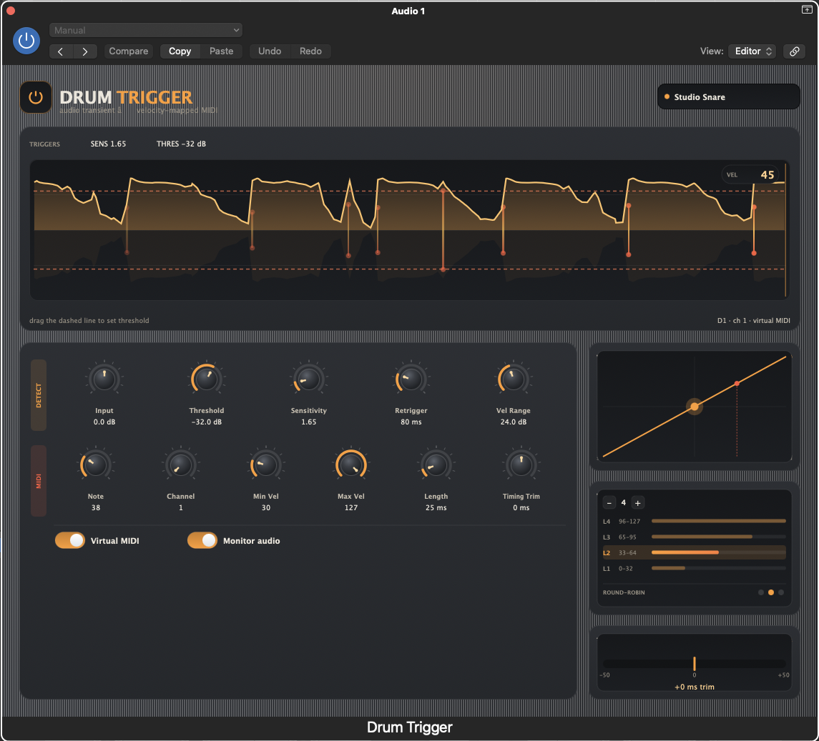819x741 pixels.
Task: Select the DETECT section tab
Action: 39,395
